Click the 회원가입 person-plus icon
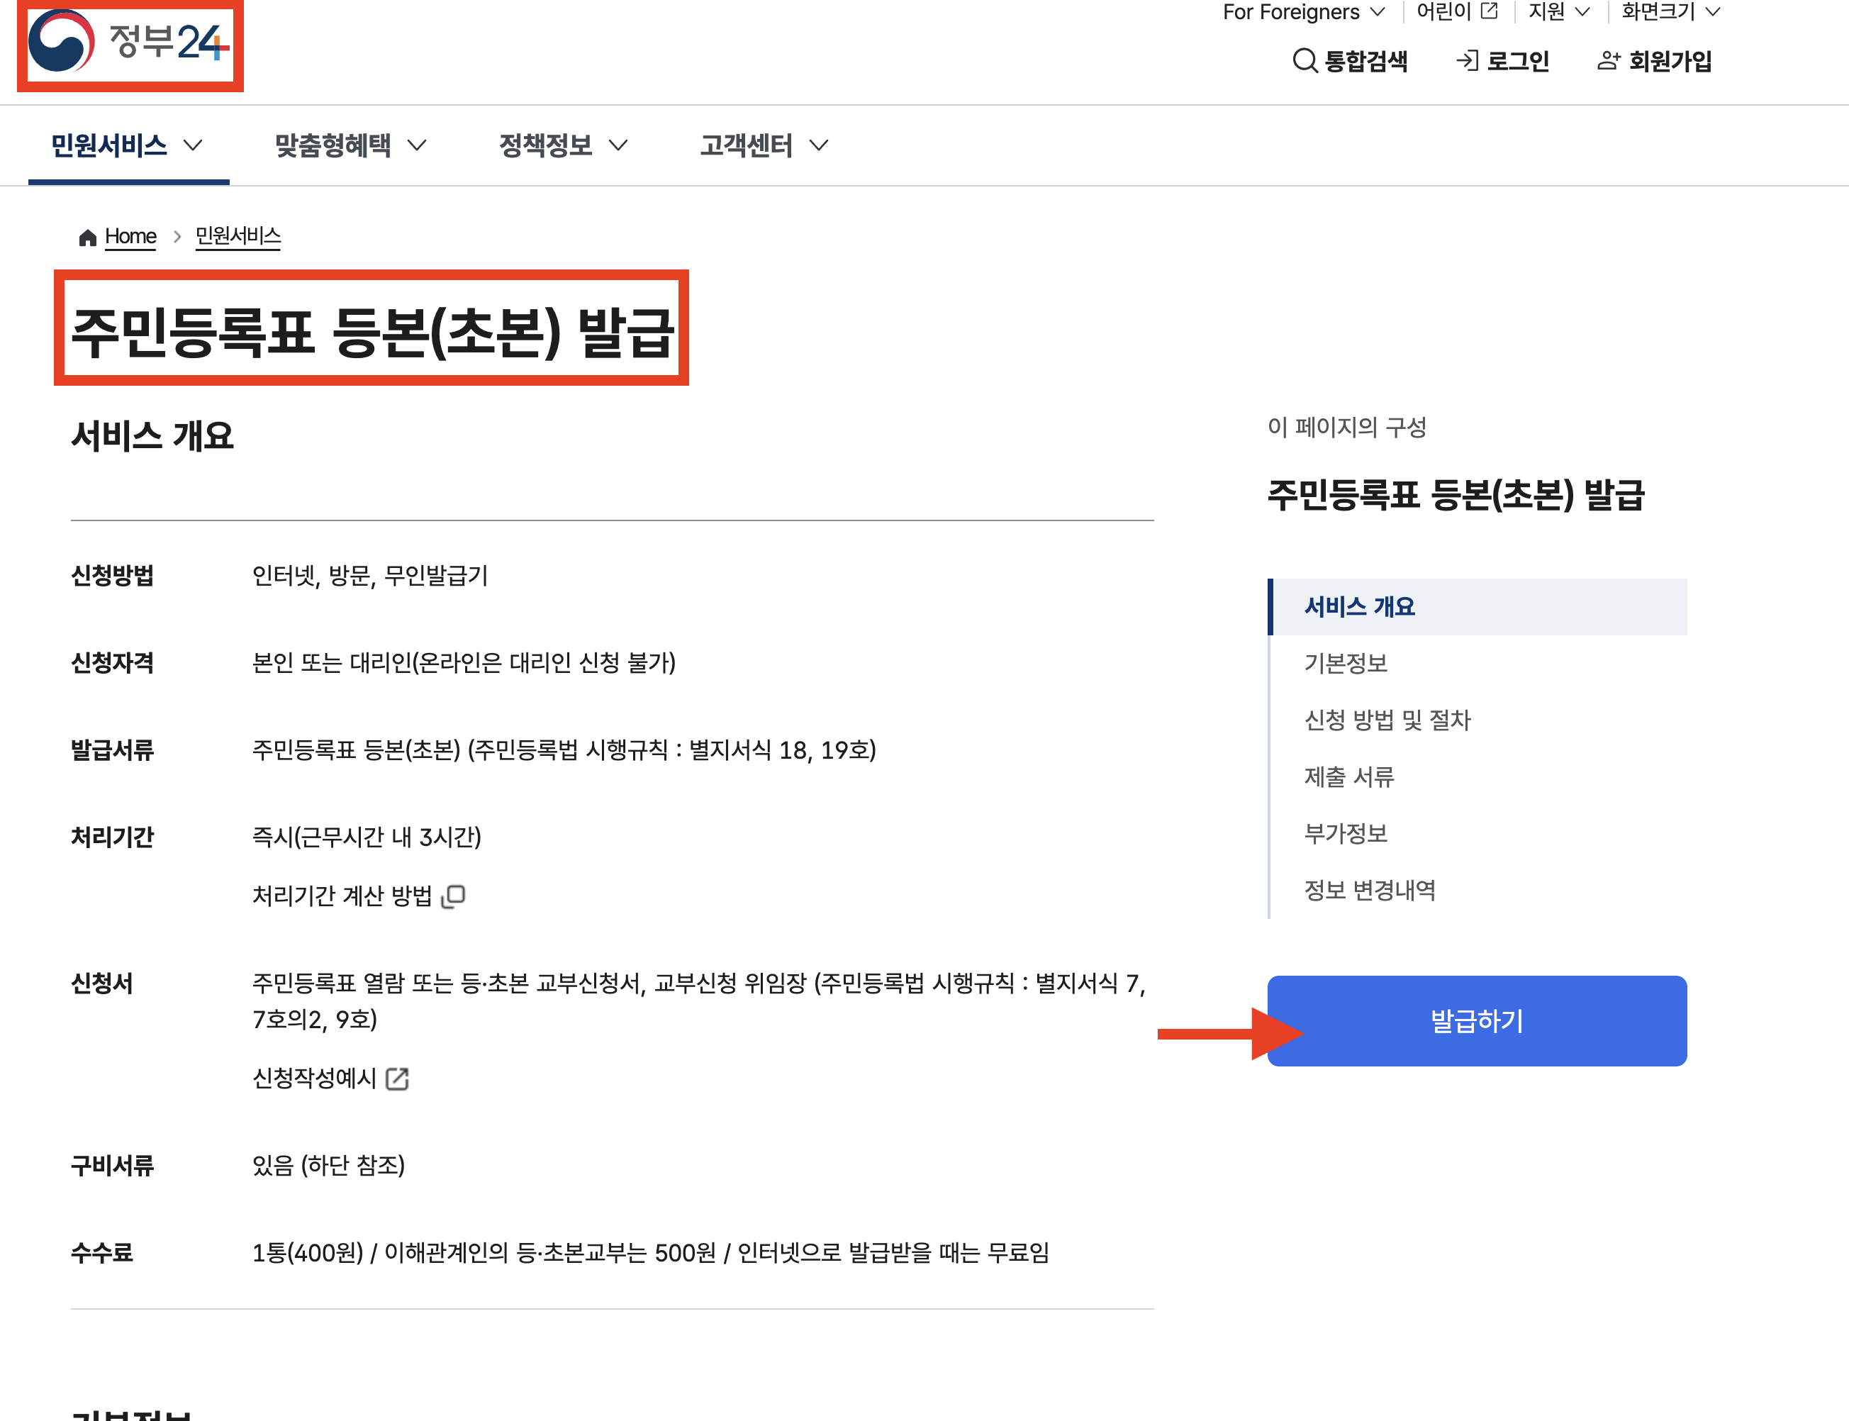 (x=1608, y=61)
